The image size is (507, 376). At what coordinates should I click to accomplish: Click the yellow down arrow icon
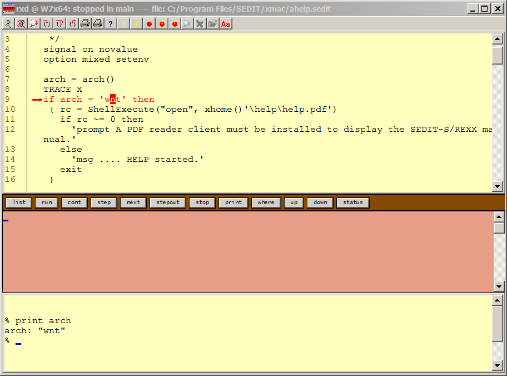coord(136,23)
